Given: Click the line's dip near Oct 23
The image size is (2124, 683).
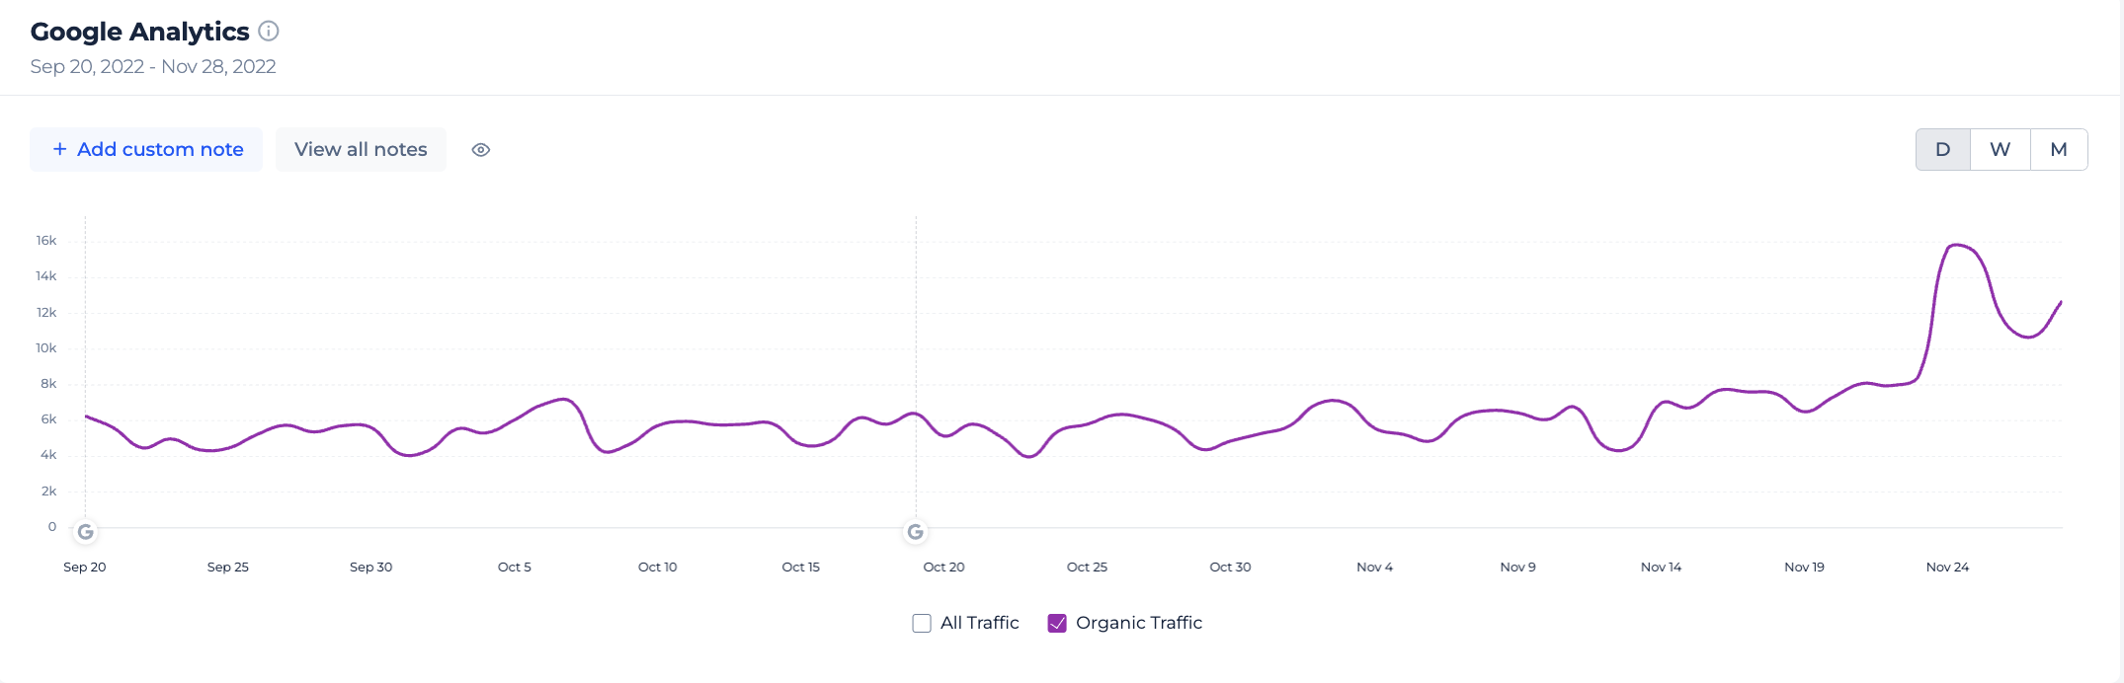Looking at the screenshot, I should click(x=1029, y=456).
